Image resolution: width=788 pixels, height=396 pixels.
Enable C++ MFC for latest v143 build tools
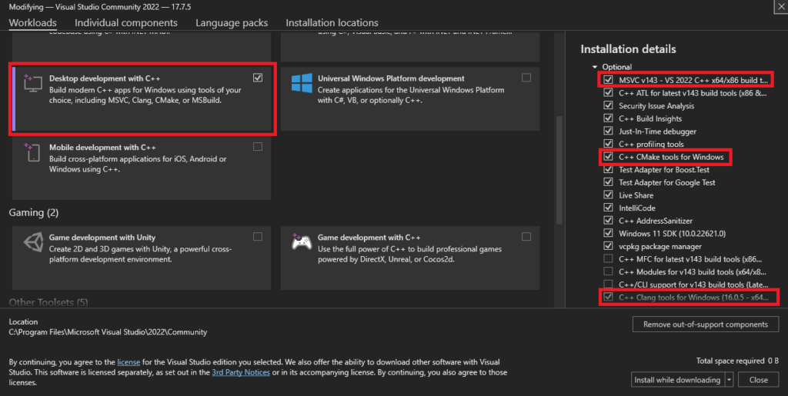coord(608,258)
